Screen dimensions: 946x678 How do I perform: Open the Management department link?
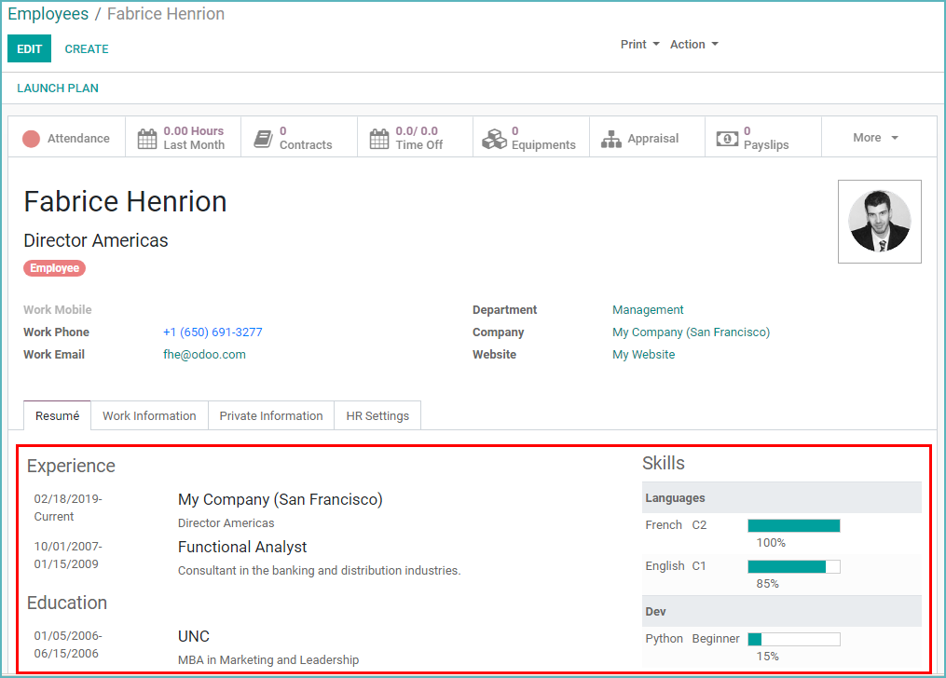click(x=648, y=309)
